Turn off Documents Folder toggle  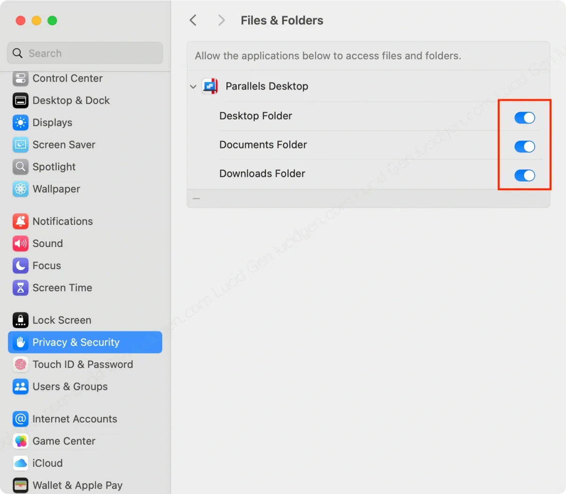tap(524, 147)
